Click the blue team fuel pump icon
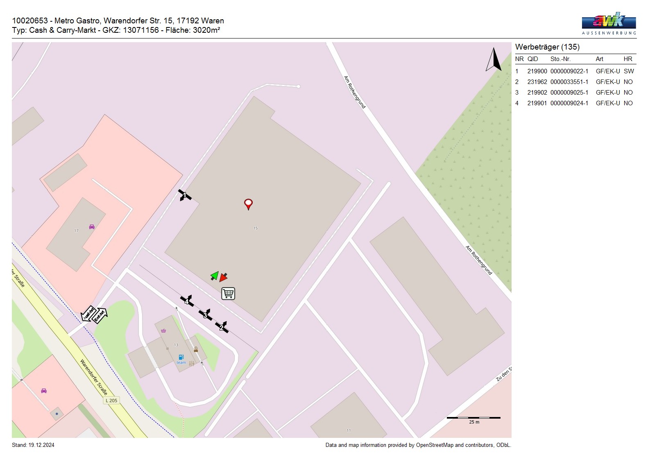Screen dimensions: 650x460 point(181,357)
